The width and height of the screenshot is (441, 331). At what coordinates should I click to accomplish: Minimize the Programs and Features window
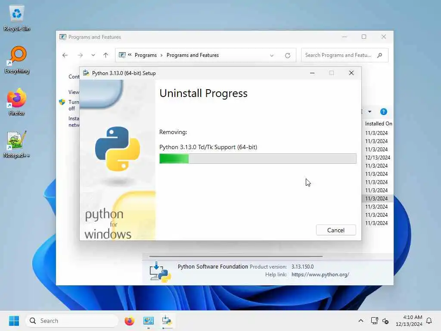pos(345,37)
